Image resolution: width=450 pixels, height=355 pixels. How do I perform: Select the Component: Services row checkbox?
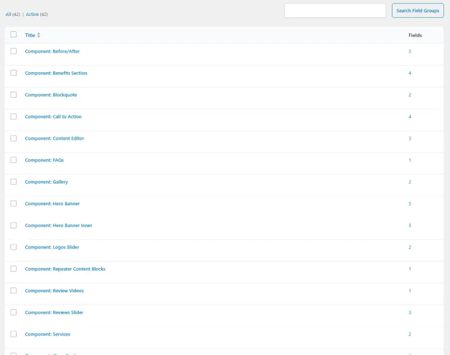coord(14,334)
